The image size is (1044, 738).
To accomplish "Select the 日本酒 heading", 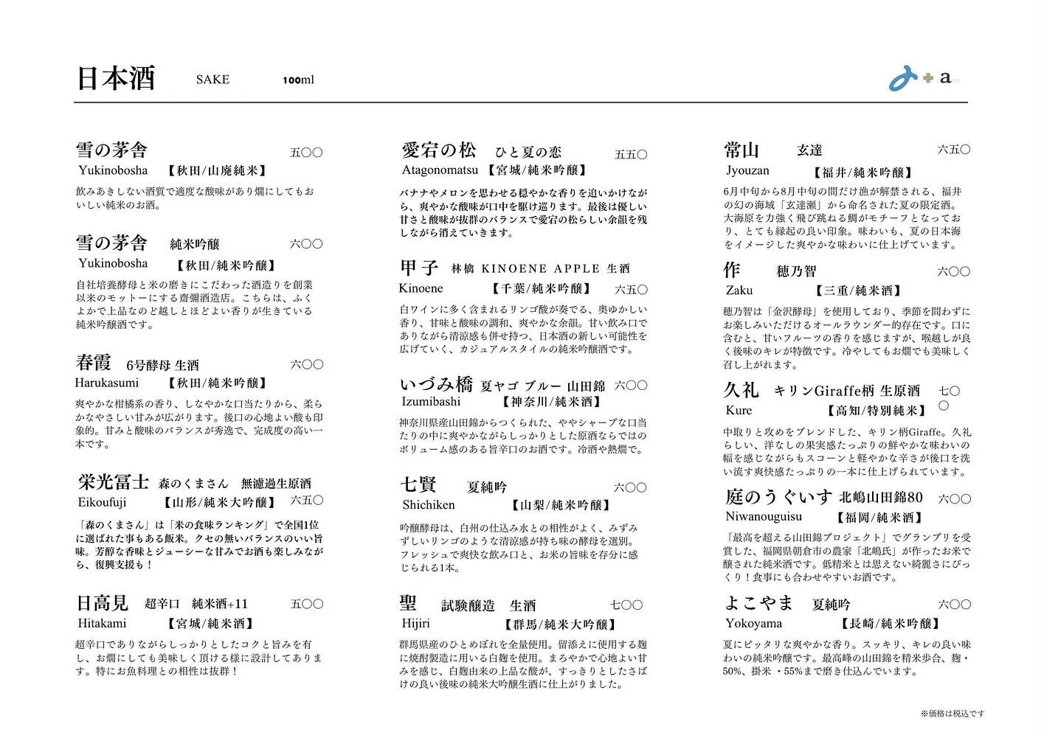I will 115,77.
